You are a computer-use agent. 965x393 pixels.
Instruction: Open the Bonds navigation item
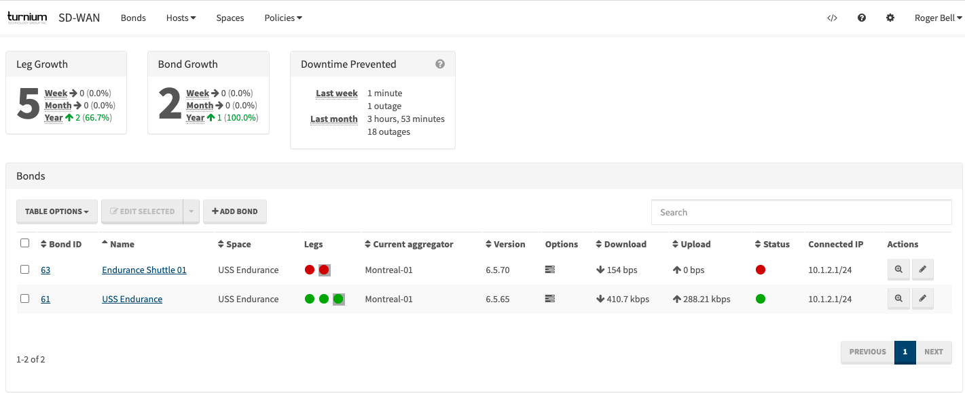(x=133, y=18)
